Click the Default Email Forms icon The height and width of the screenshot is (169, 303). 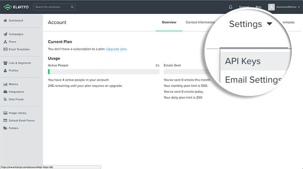point(5,121)
